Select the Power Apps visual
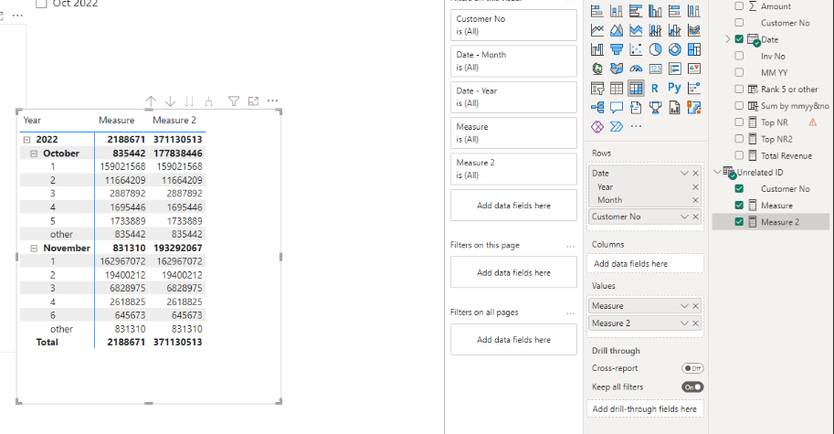This screenshot has height=434, width=834. [x=596, y=127]
